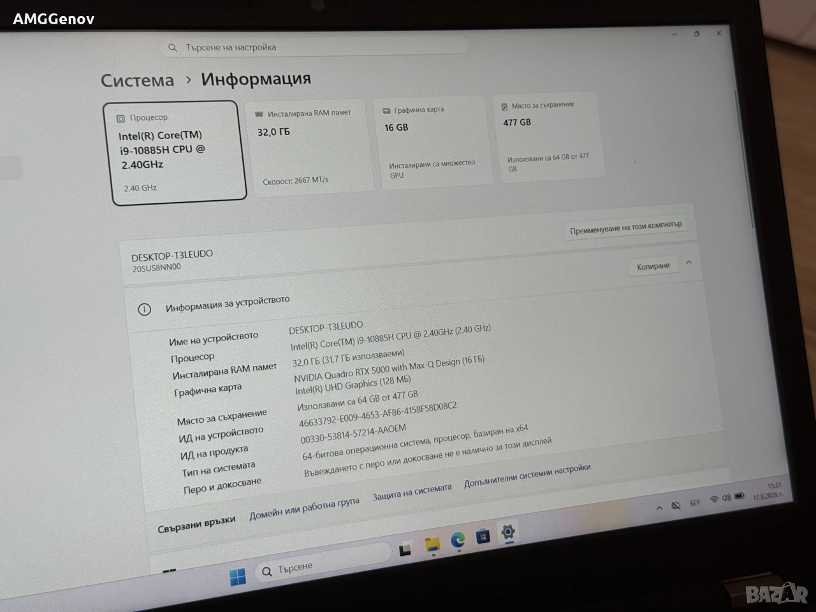
Task: Open the Wi-Fi network tray icon
Action: [x=714, y=499]
